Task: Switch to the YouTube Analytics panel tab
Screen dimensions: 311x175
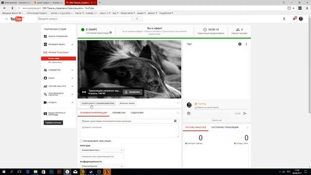Action: [195, 127]
